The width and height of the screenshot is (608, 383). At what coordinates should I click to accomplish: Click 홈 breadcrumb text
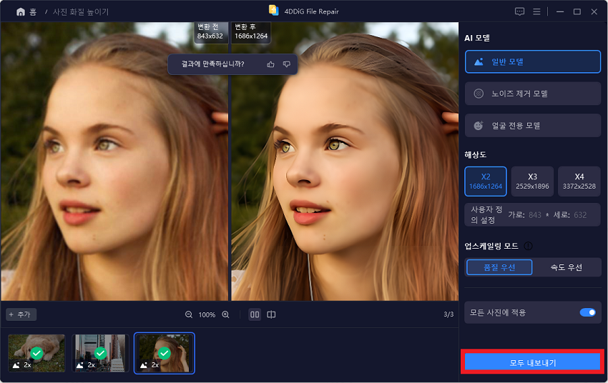34,12
